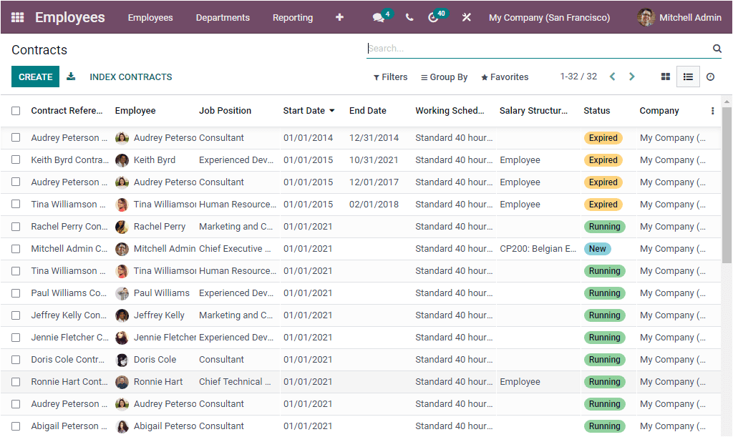
Task: Click the INDEX CONTRACTS button
Action: (x=130, y=77)
